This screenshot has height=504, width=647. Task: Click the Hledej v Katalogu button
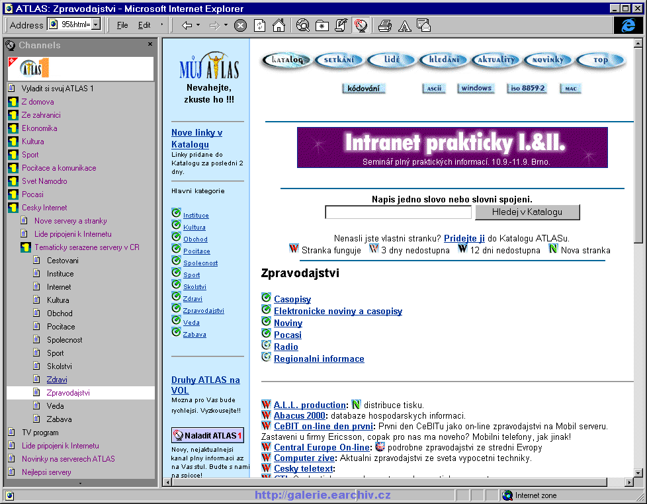tap(527, 212)
